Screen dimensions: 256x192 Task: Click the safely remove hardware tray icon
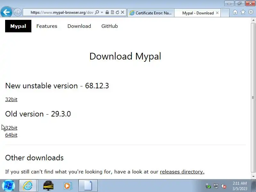[208, 186]
